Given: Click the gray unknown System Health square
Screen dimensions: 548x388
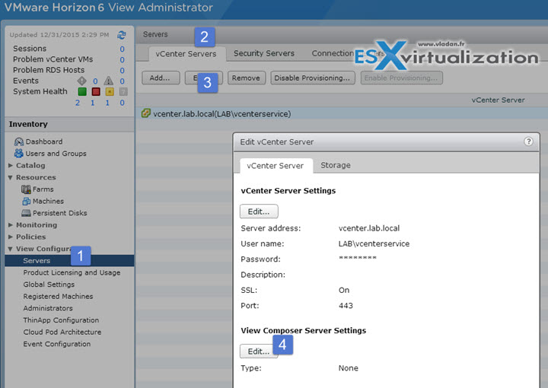Looking at the screenshot, I should (x=123, y=91).
